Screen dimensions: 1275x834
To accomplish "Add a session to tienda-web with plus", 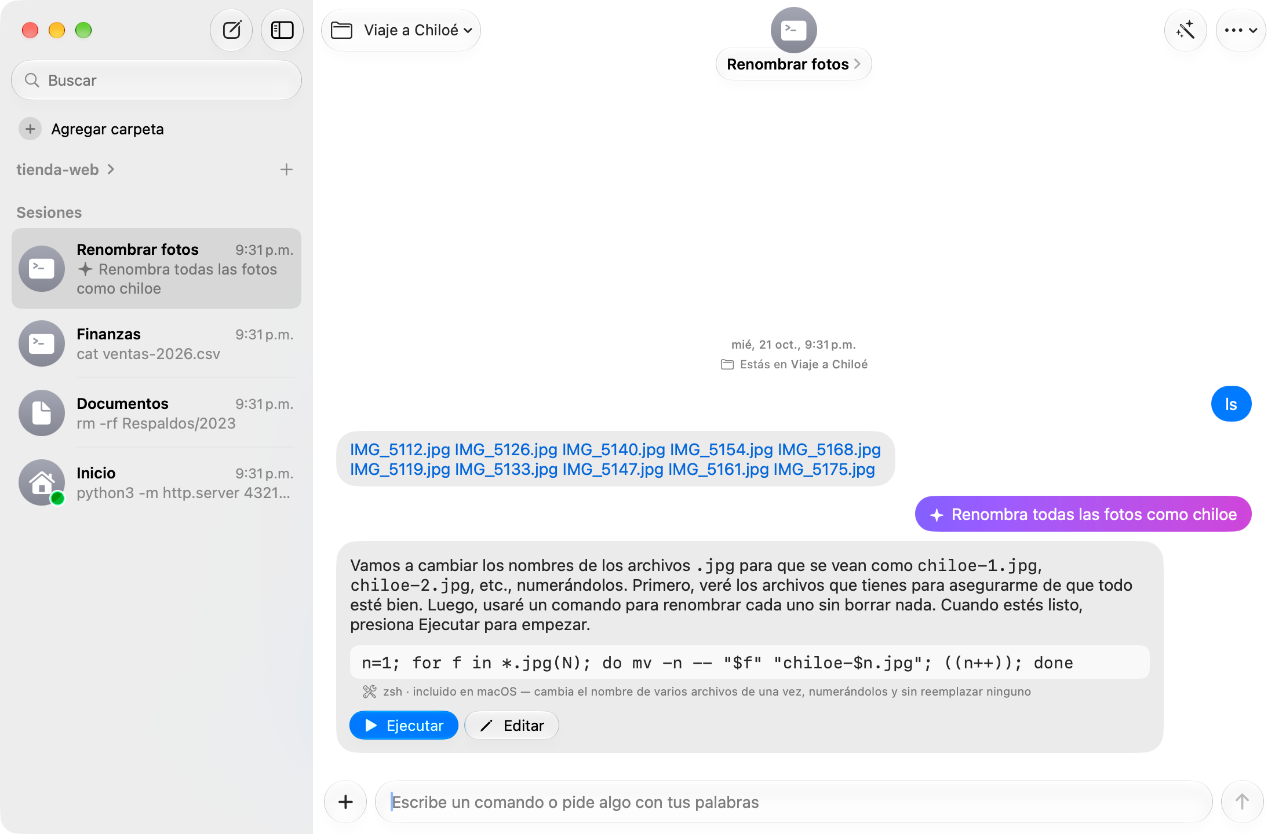I will pyautogui.click(x=286, y=170).
